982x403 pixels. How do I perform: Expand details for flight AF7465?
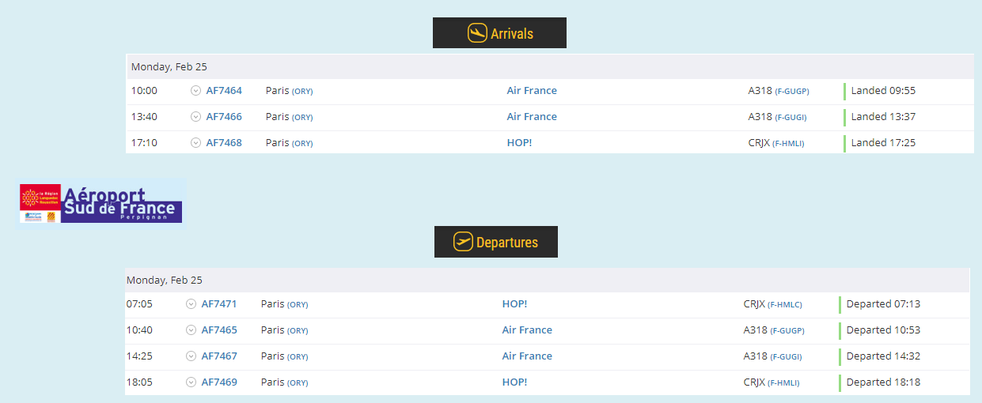click(191, 330)
